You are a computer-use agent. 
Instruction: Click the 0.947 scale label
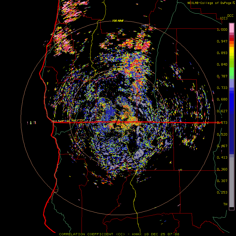pyautogui.click(x=222, y=41)
